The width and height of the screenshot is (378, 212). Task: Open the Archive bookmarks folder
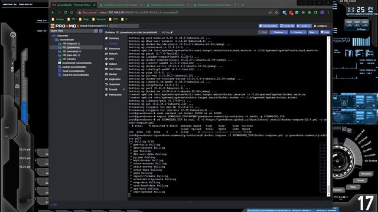[x=58, y=19]
